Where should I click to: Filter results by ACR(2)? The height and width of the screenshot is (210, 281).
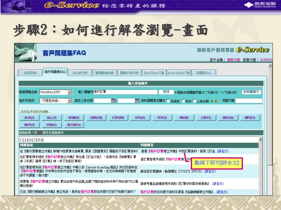pos(29,118)
